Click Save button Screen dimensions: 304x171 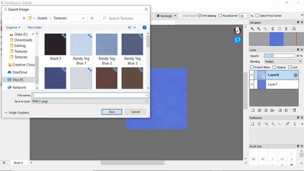tap(112, 112)
